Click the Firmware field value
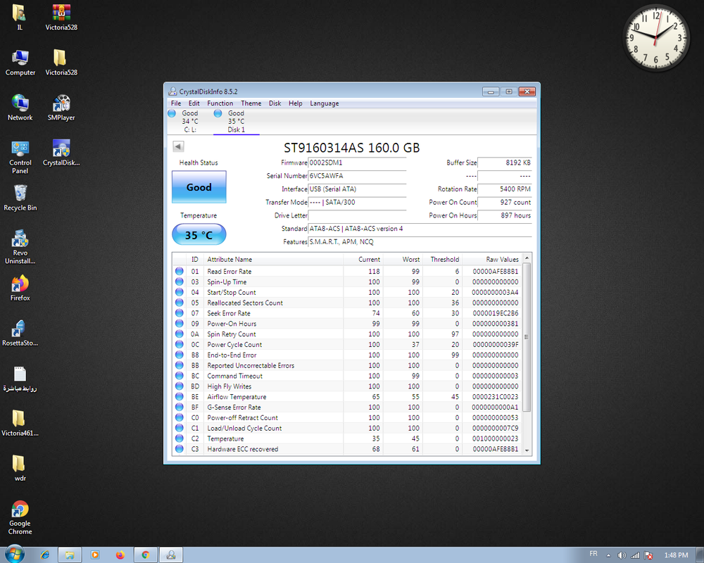This screenshot has height=563, width=704. 357,163
